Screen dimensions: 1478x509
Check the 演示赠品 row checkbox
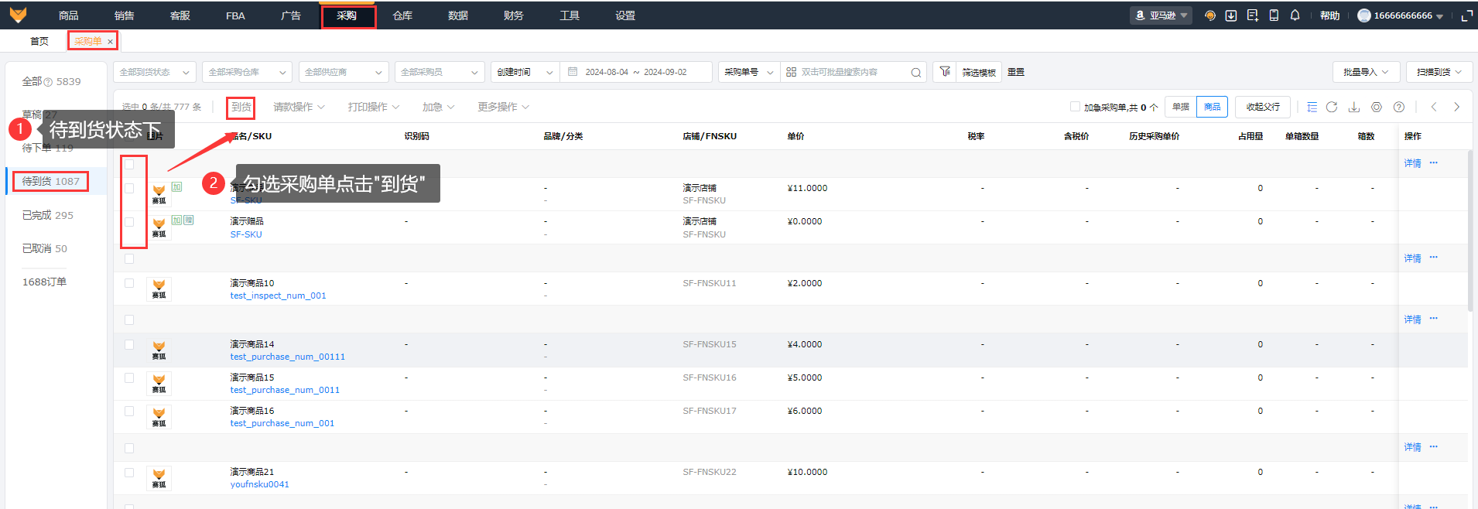click(129, 222)
